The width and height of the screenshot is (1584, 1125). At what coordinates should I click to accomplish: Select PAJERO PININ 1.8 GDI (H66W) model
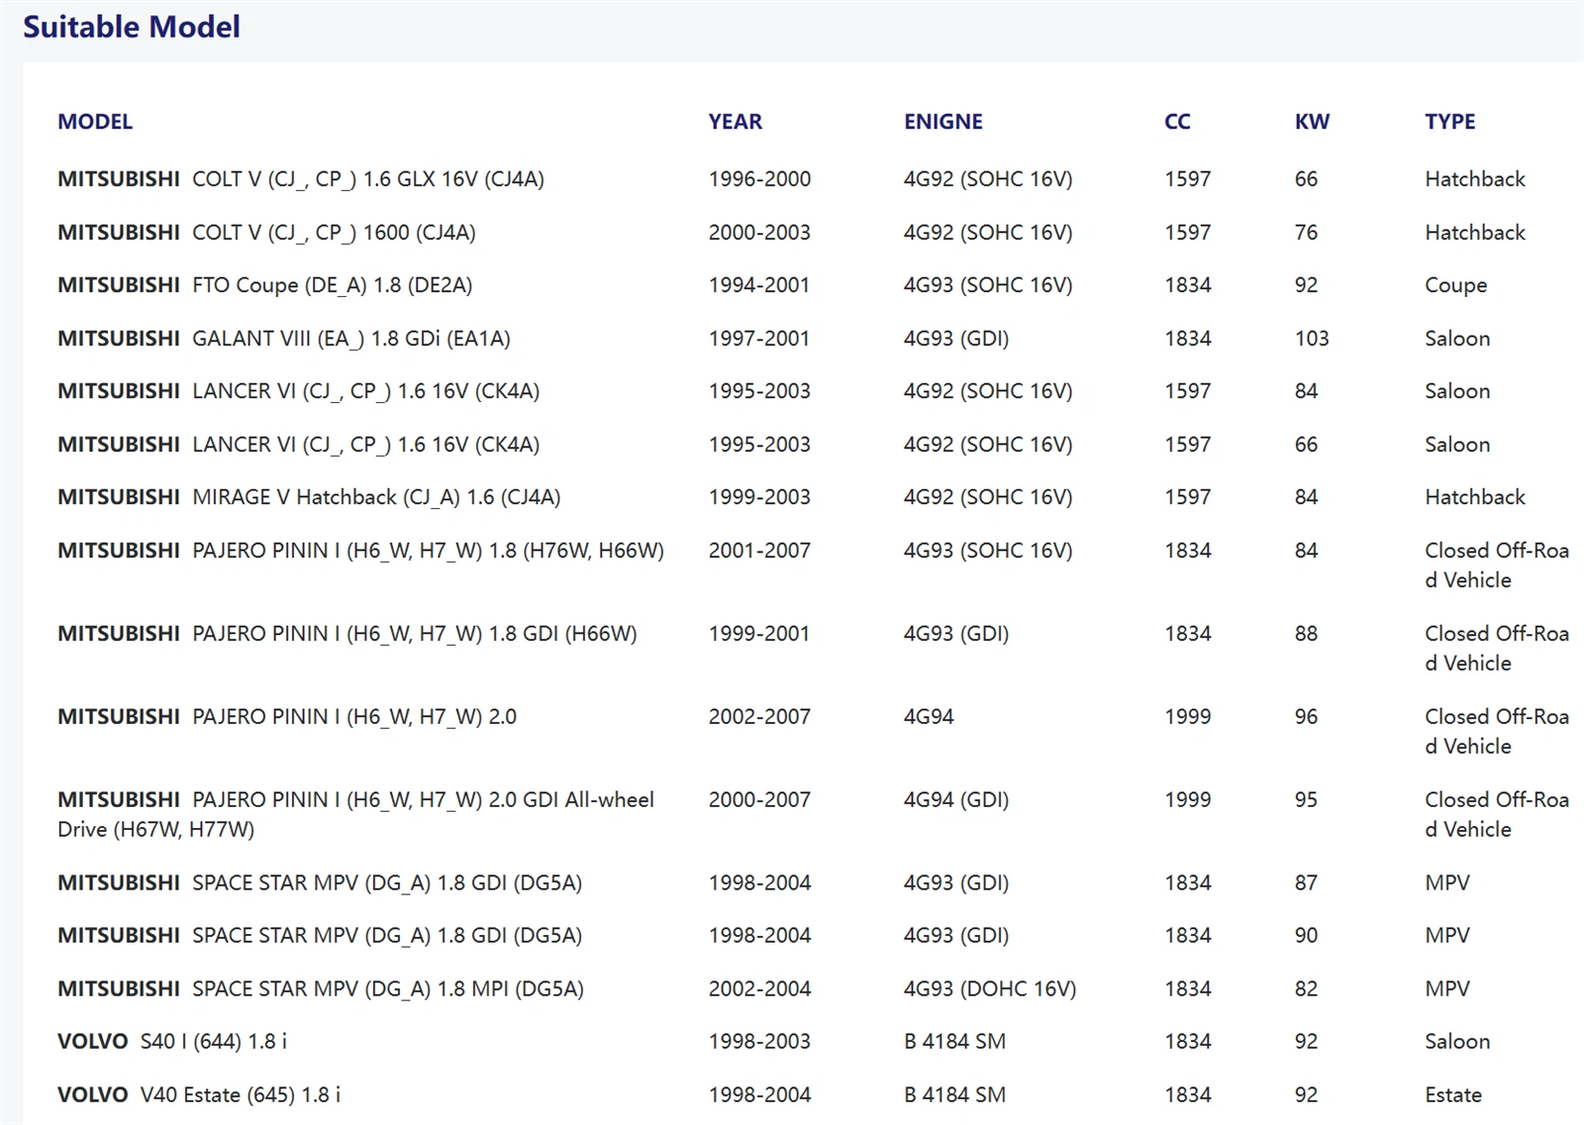pyautogui.click(x=347, y=634)
